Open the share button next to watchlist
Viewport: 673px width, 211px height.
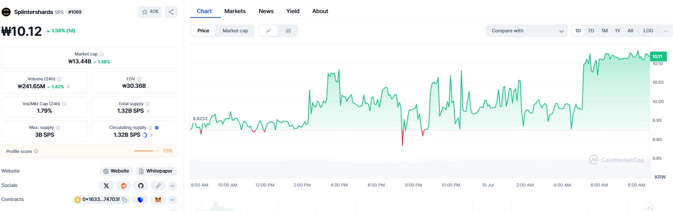tap(171, 12)
